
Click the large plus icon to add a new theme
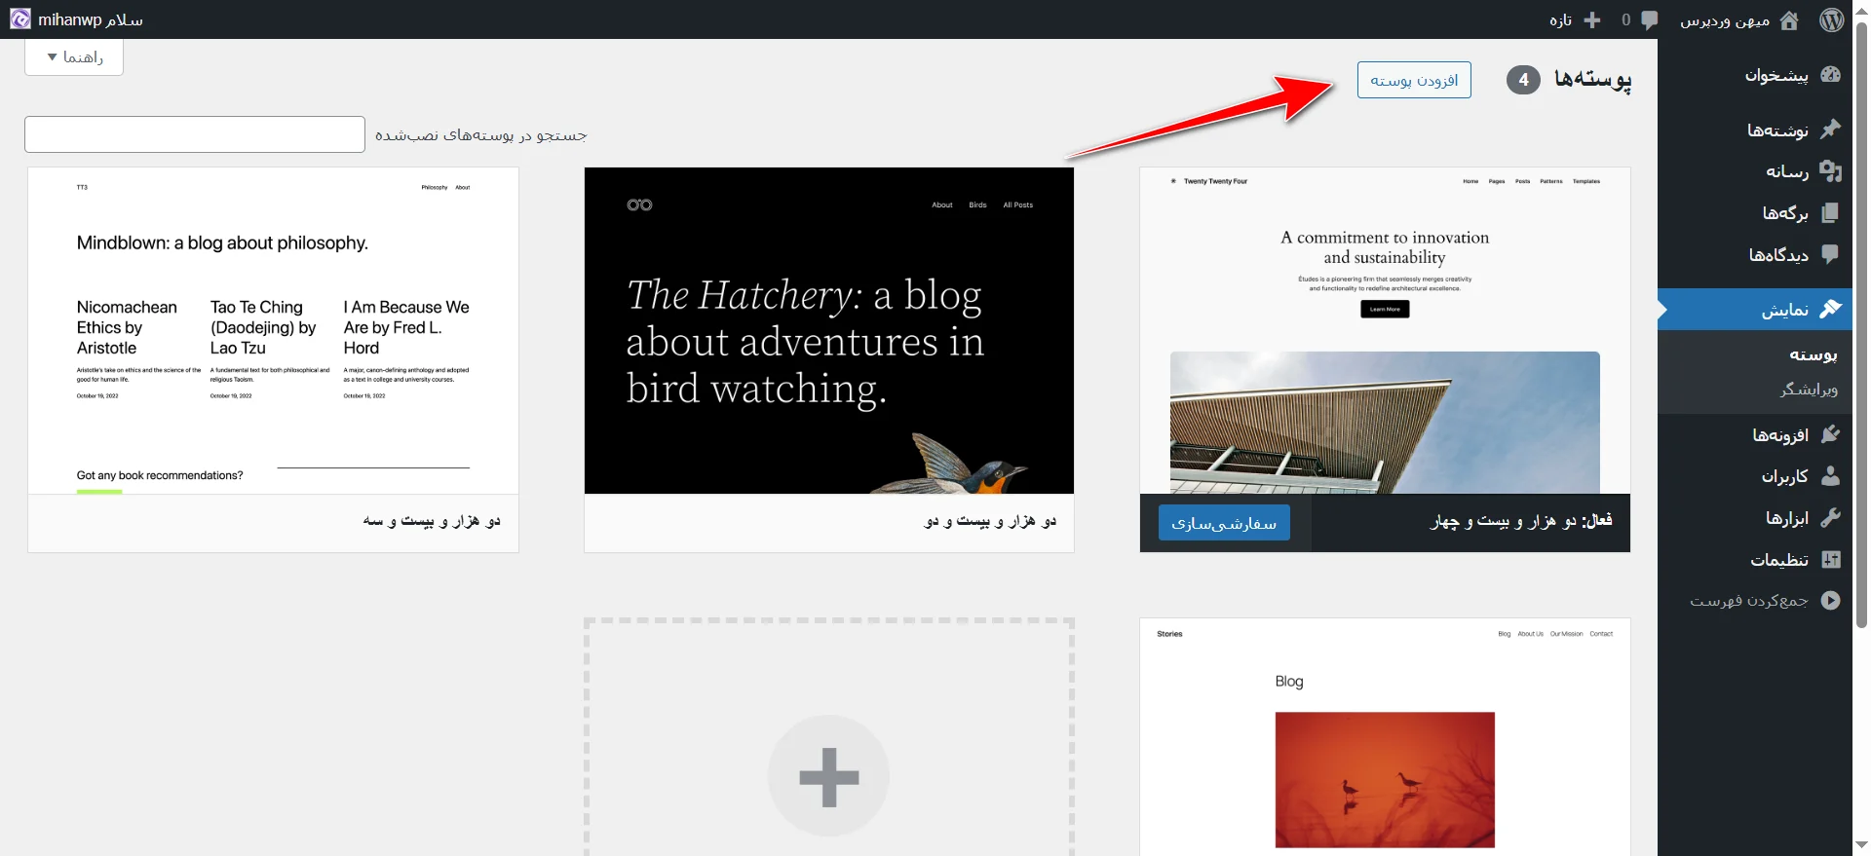[828, 776]
